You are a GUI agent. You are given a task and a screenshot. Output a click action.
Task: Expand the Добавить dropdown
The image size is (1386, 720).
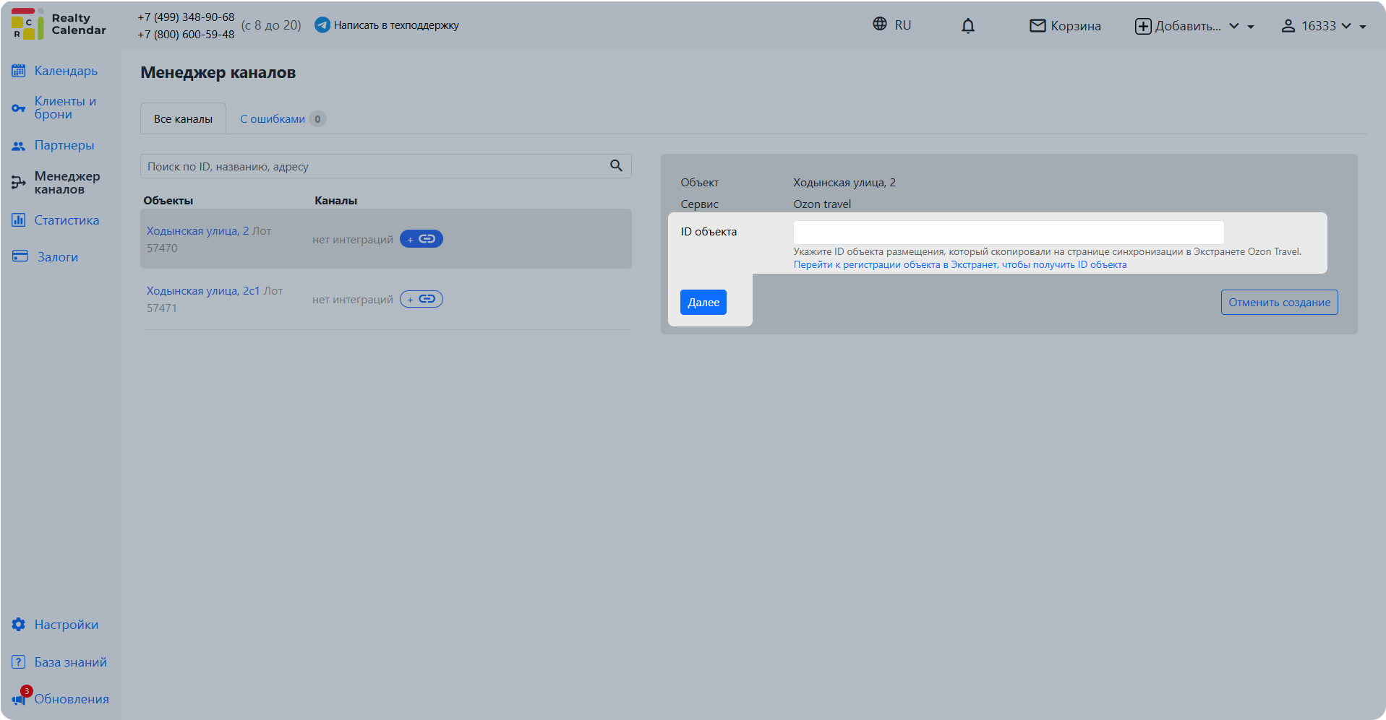(x=1194, y=26)
